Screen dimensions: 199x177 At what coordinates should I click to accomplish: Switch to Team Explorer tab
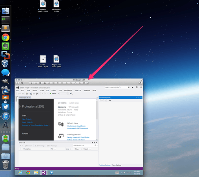(117, 165)
